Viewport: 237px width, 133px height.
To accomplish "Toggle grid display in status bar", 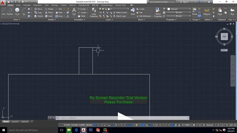I will [95, 125].
